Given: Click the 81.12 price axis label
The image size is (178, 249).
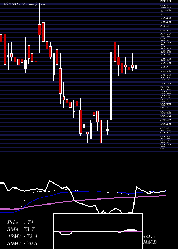Looking at the screenshot, I should (166, 34).
